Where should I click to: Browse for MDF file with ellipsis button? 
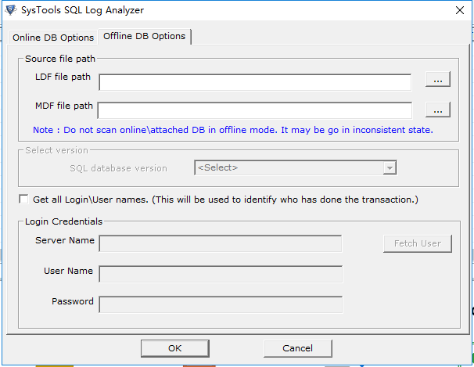[438, 110]
